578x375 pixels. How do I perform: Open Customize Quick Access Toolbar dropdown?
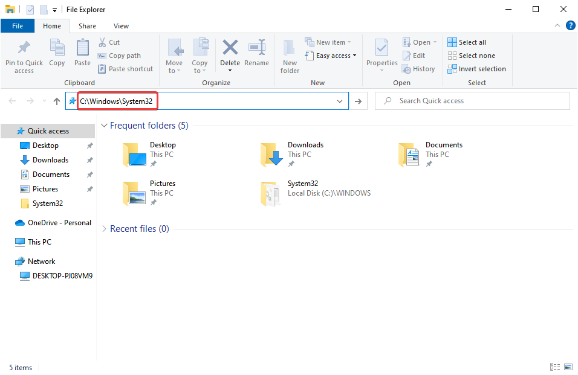[54, 10]
